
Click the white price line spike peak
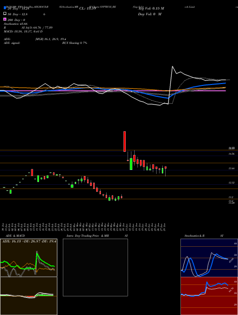point(172,66)
